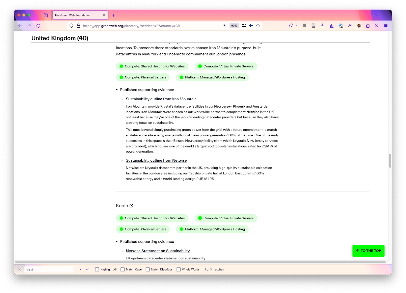Click upper Shared Hosting for Websites tag
The image size is (406, 293).
point(152,66)
